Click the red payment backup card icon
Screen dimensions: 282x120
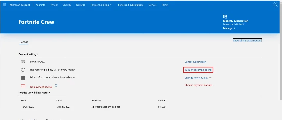coord(23,86)
